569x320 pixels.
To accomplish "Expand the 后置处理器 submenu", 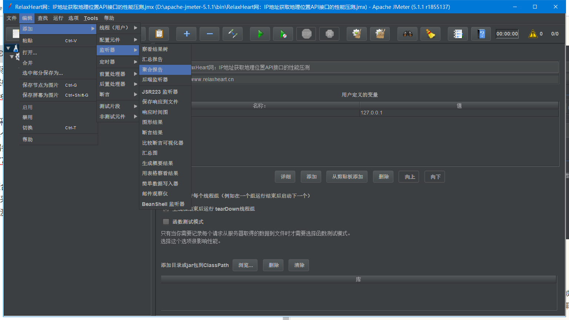I will [x=118, y=84].
